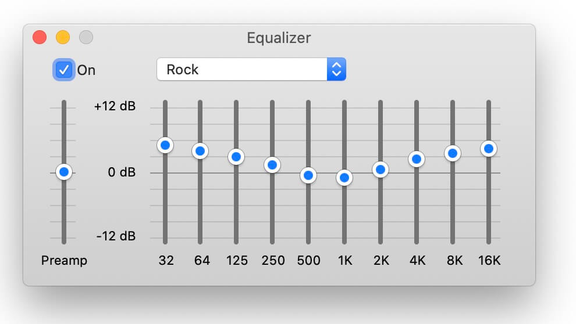Minimize the Equalizer with yellow button
This screenshot has width=576, height=324.
pos(63,37)
